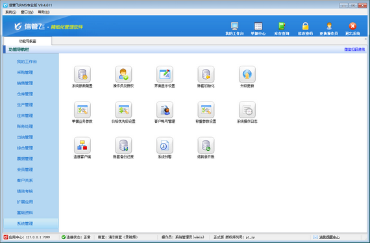Screen dimensions: 370x243
Task: Open 价格优先级设置 icon
Action: point(123,110)
